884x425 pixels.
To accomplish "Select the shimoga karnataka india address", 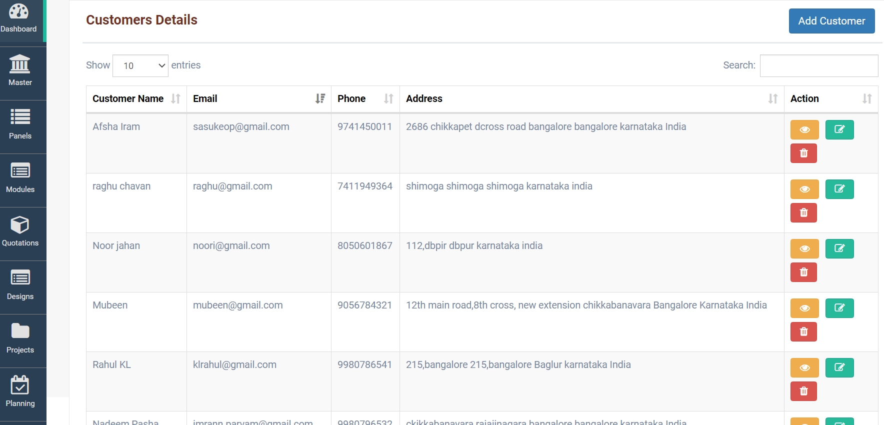I will coord(499,186).
